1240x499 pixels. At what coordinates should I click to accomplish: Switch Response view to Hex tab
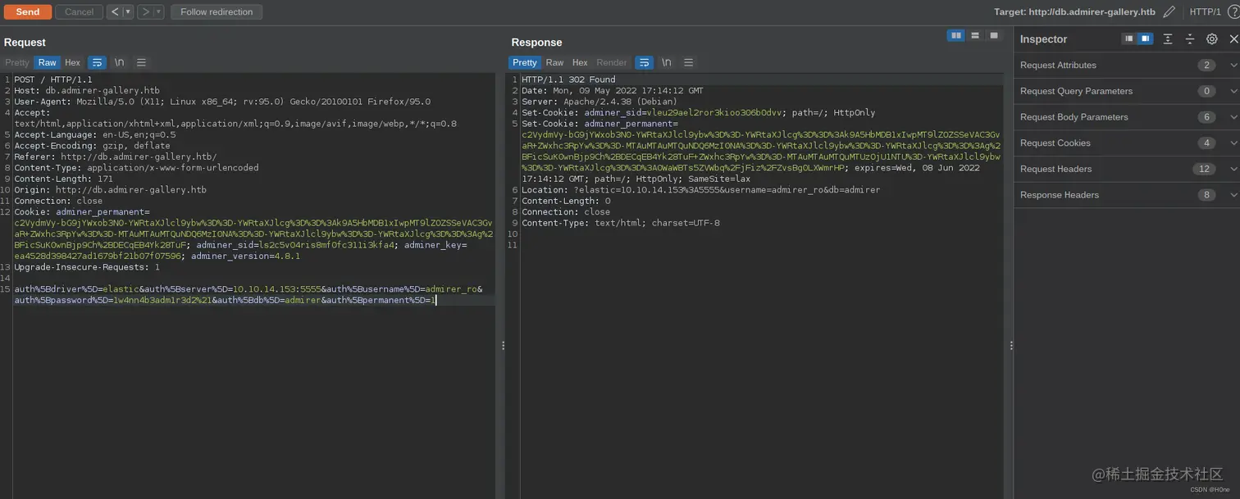point(580,62)
